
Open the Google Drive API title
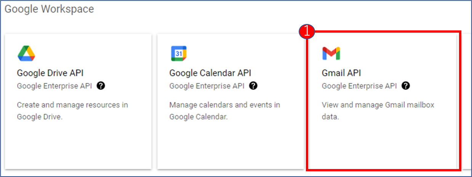50,73
